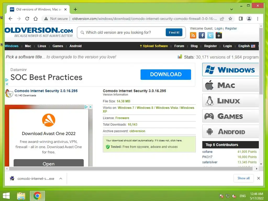Expand options for comodo-internet-s....exe download

(x=61, y=178)
